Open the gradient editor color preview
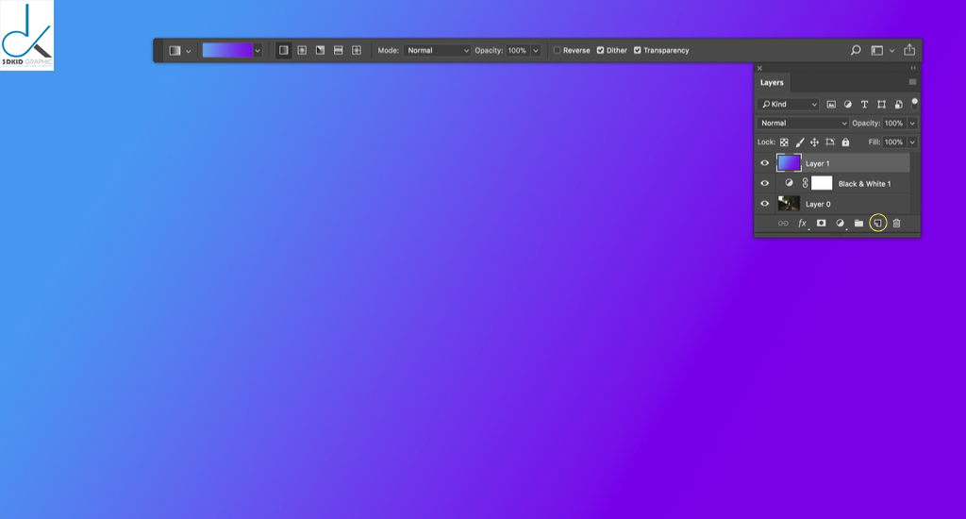The width and height of the screenshot is (966, 519). [227, 51]
